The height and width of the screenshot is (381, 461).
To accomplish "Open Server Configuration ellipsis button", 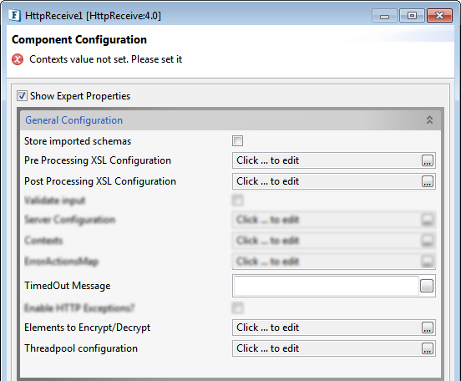I will (428, 220).
